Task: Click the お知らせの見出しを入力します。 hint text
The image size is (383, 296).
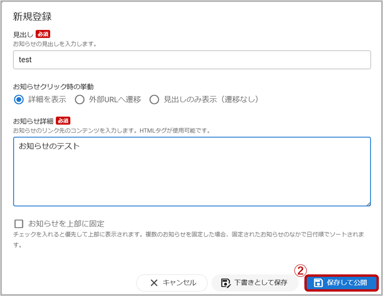Action: coord(55,44)
